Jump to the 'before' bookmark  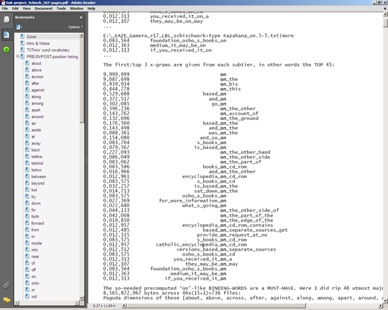click(x=36, y=157)
